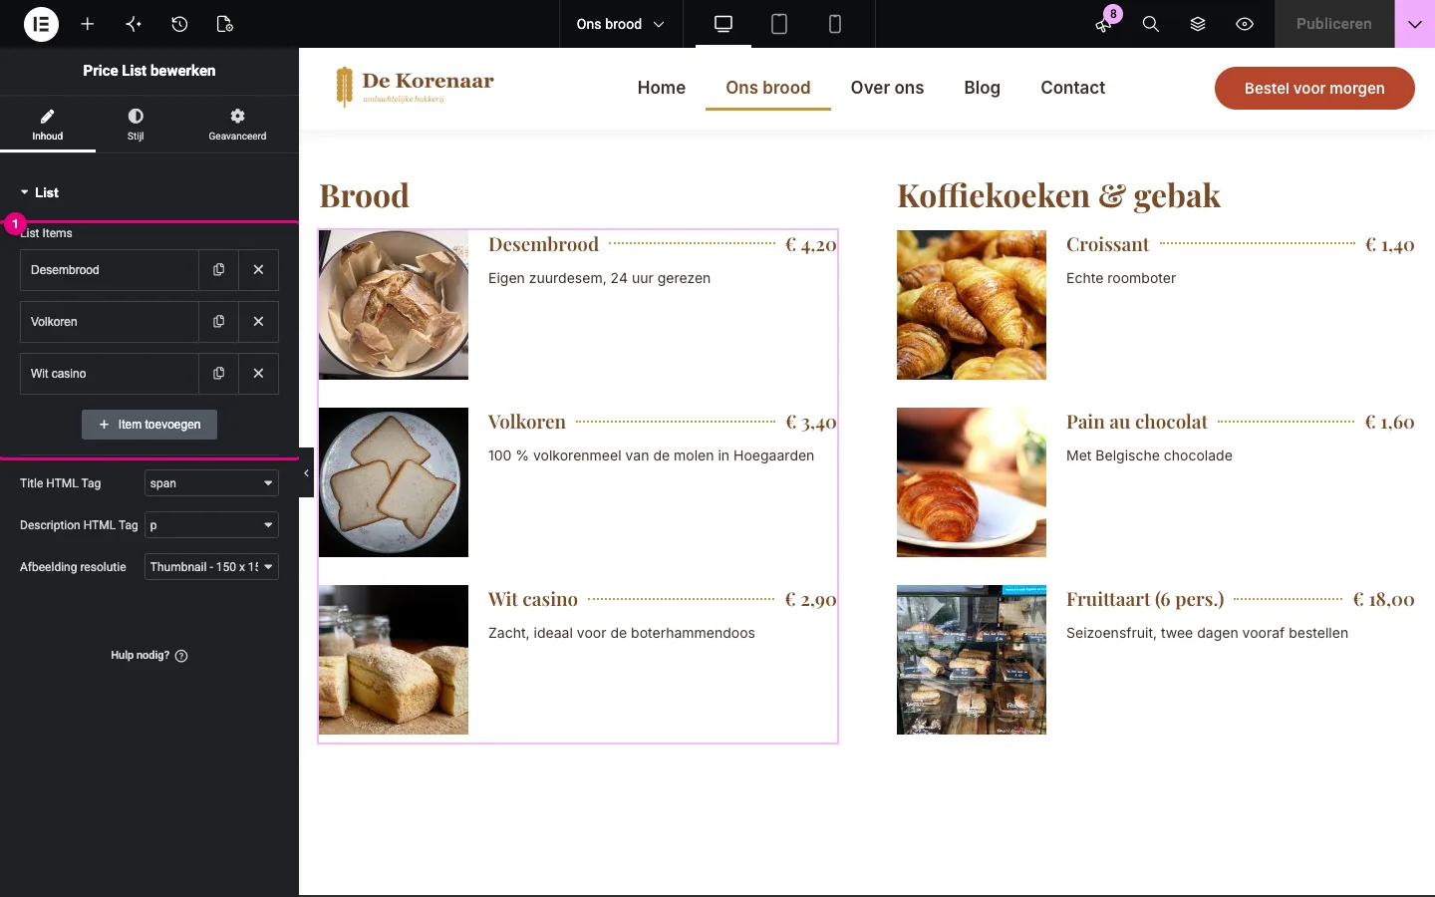Open page settings document icon
Image resolution: width=1435 pixels, height=897 pixels.
tap(225, 24)
